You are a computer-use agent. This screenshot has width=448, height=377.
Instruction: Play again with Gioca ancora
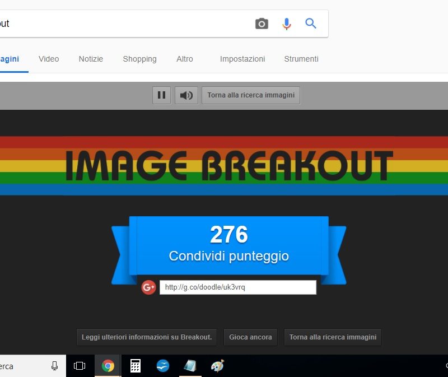point(250,337)
